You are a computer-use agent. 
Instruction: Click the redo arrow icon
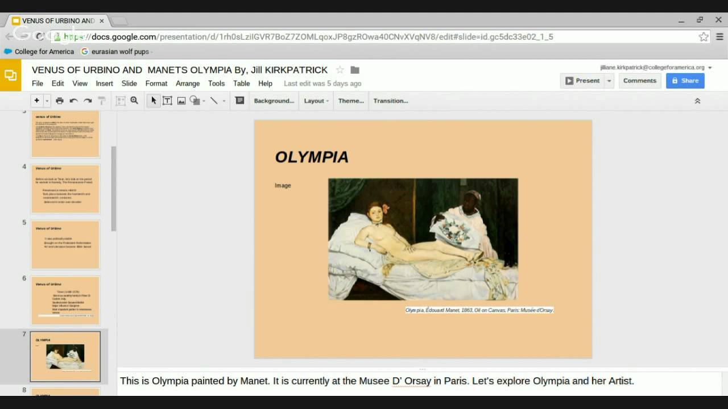[x=88, y=101]
